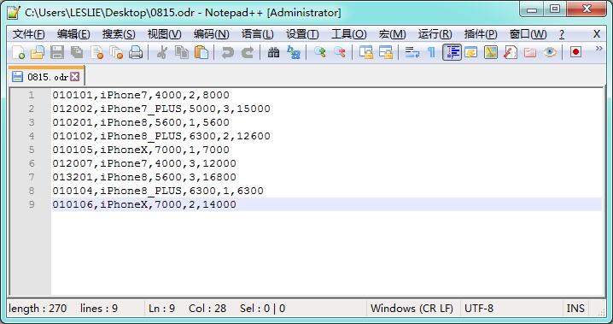
Task: Click the Notepad++ title bar app icon
Action: click(x=14, y=12)
